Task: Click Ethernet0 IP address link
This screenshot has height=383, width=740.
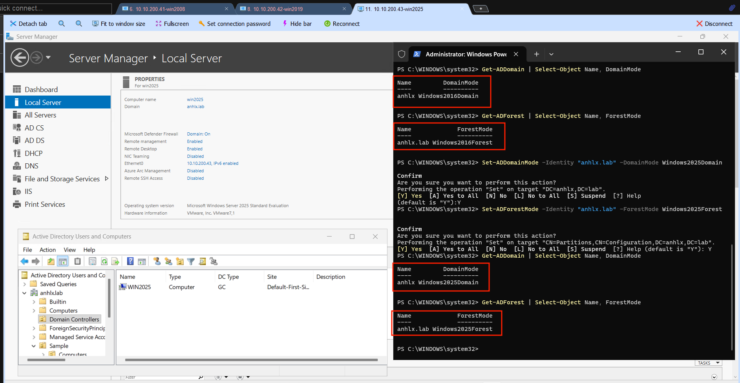Action: click(212, 163)
